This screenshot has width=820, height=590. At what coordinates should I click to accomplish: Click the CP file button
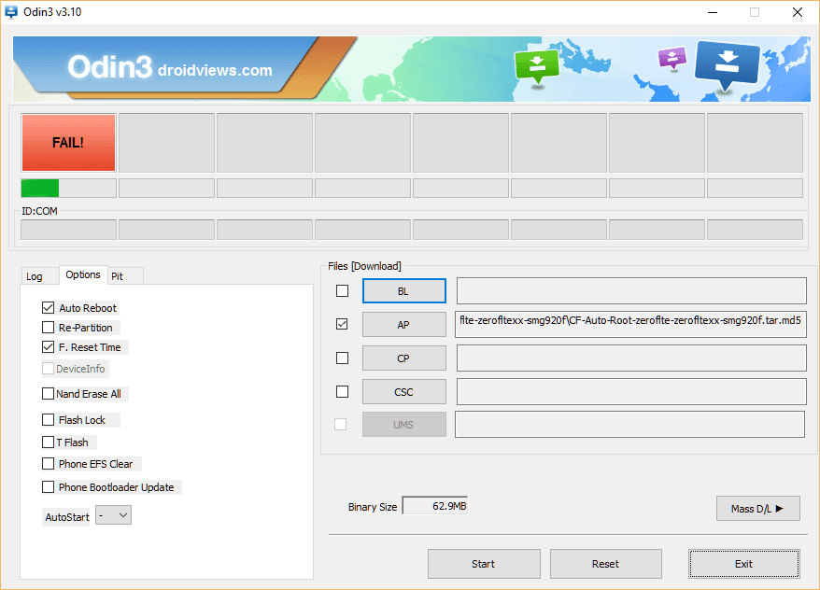[x=403, y=358]
